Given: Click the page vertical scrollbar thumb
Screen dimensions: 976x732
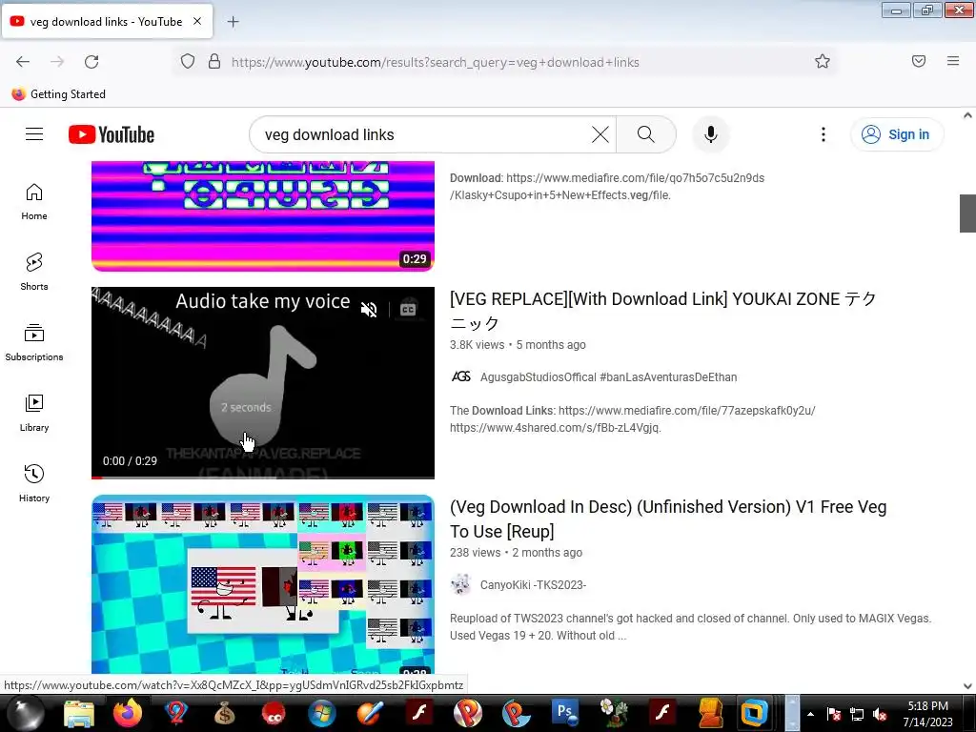Looking at the screenshot, I should tap(967, 213).
